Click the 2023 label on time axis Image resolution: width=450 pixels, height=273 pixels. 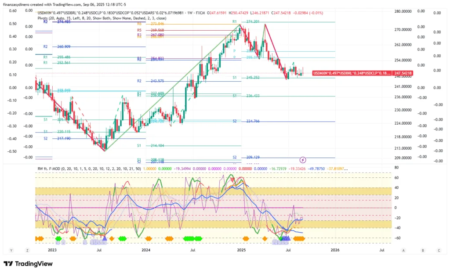52,250
